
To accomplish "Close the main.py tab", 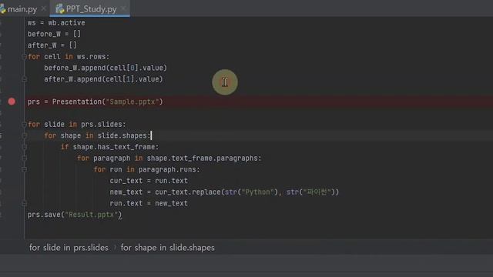I will (x=44, y=8).
